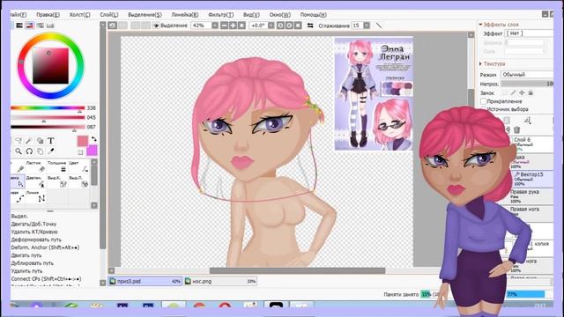The height and width of the screenshot is (317, 564).
Task: Choose Двигать путь option
Action: click(26, 255)
